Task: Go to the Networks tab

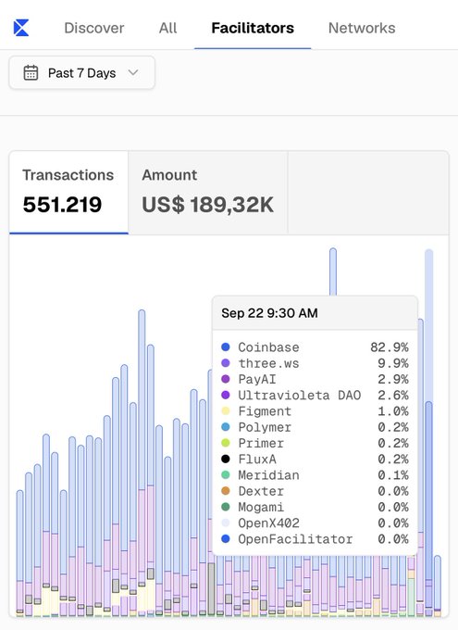Action: coord(362,28)
